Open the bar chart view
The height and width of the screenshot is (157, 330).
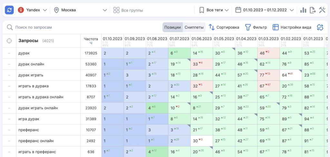tap(303, 10)
